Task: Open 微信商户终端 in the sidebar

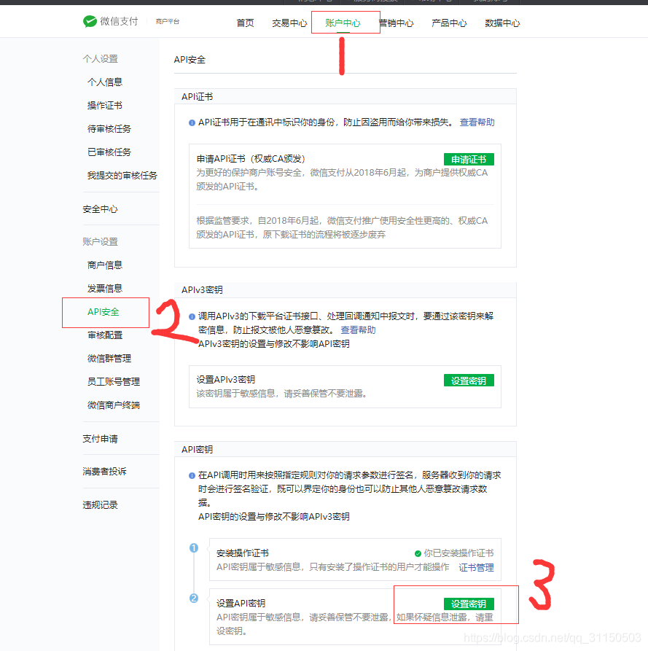Action: click(x=113, y=405)
